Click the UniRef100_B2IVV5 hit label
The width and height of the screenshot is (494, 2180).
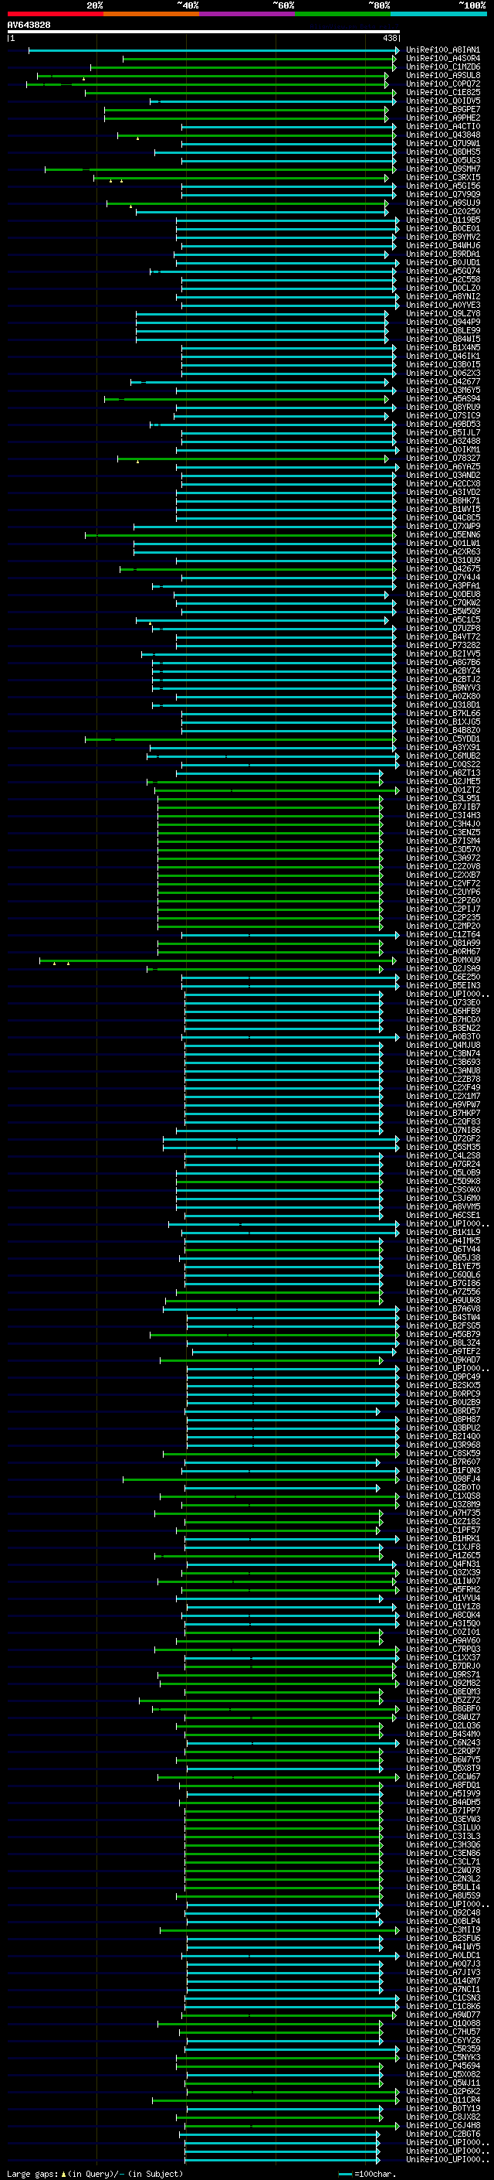[x=442, y=653]
